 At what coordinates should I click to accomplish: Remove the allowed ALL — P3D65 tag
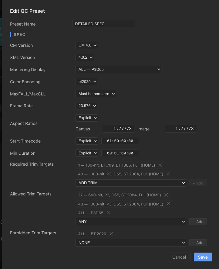click(109, 213)
